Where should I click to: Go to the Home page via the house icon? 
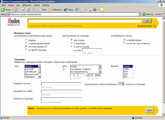pyautogui.click(x=33, y=10)
